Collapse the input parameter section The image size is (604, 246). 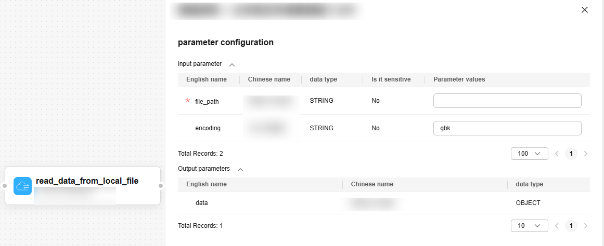[232, 65]
